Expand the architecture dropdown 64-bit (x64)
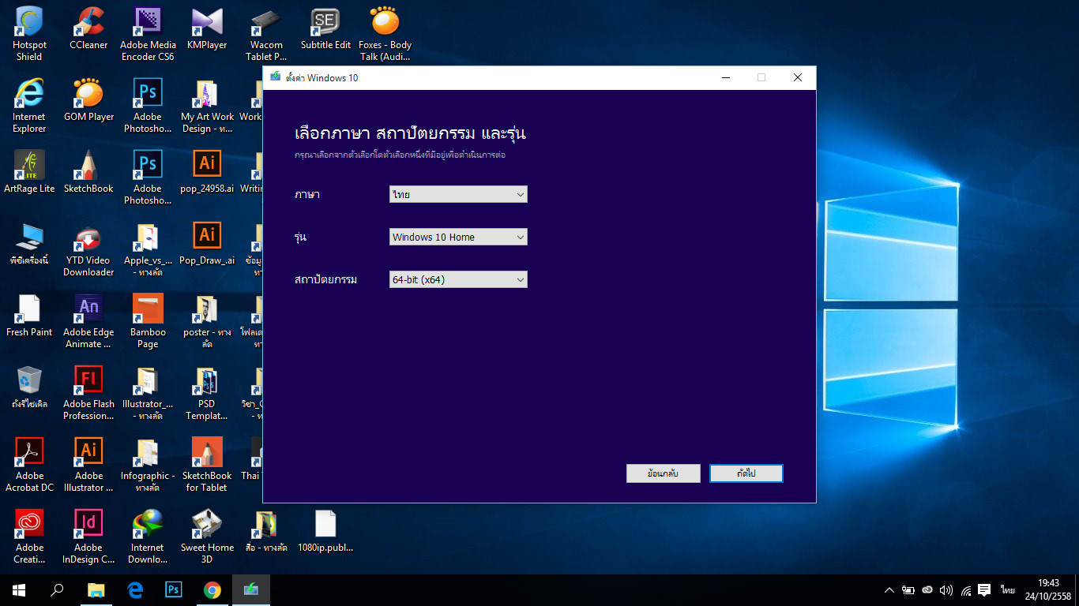Screen dimensions: 1079x606 458,279
